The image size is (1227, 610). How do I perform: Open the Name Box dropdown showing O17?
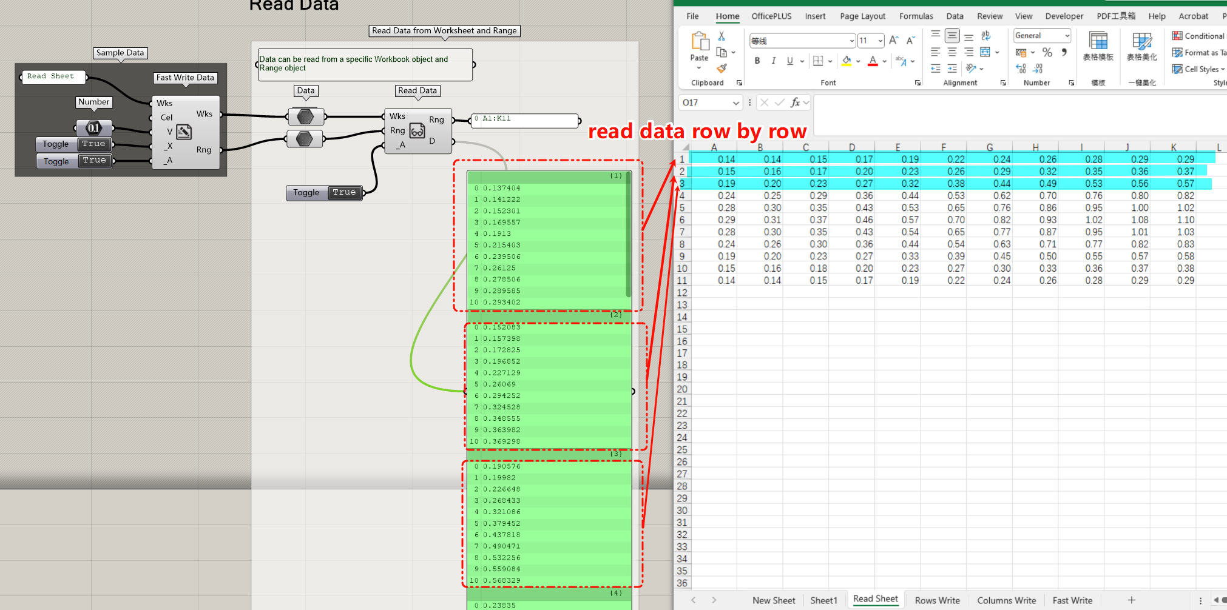[x=736, y=102]
